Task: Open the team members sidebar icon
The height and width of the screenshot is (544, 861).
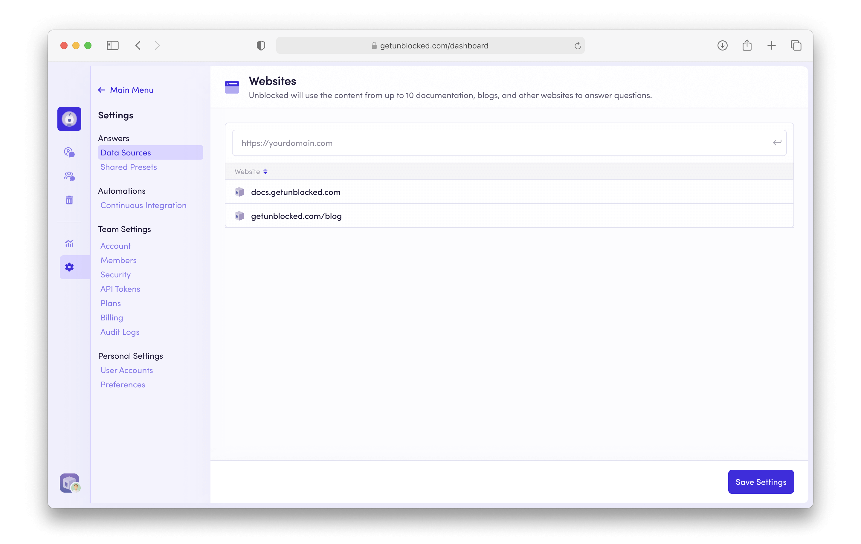Action: tap(69, 176)
